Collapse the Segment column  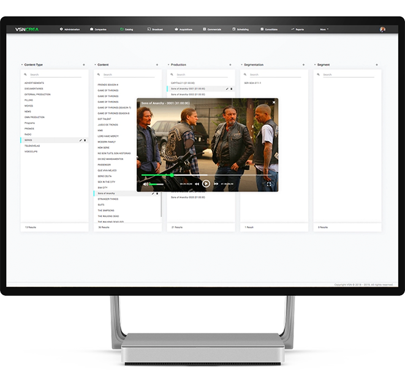click(315, 65)
